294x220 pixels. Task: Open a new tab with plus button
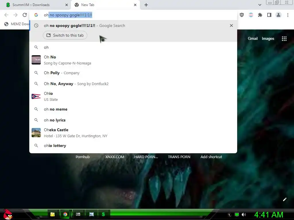point(146,5)
